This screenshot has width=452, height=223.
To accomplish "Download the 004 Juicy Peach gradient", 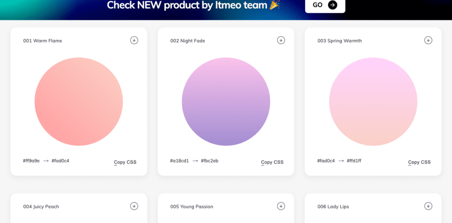I will [134, 206].
